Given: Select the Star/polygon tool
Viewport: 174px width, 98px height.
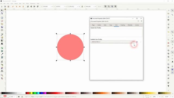Looking at the screenshot, I should click(2, 24).
